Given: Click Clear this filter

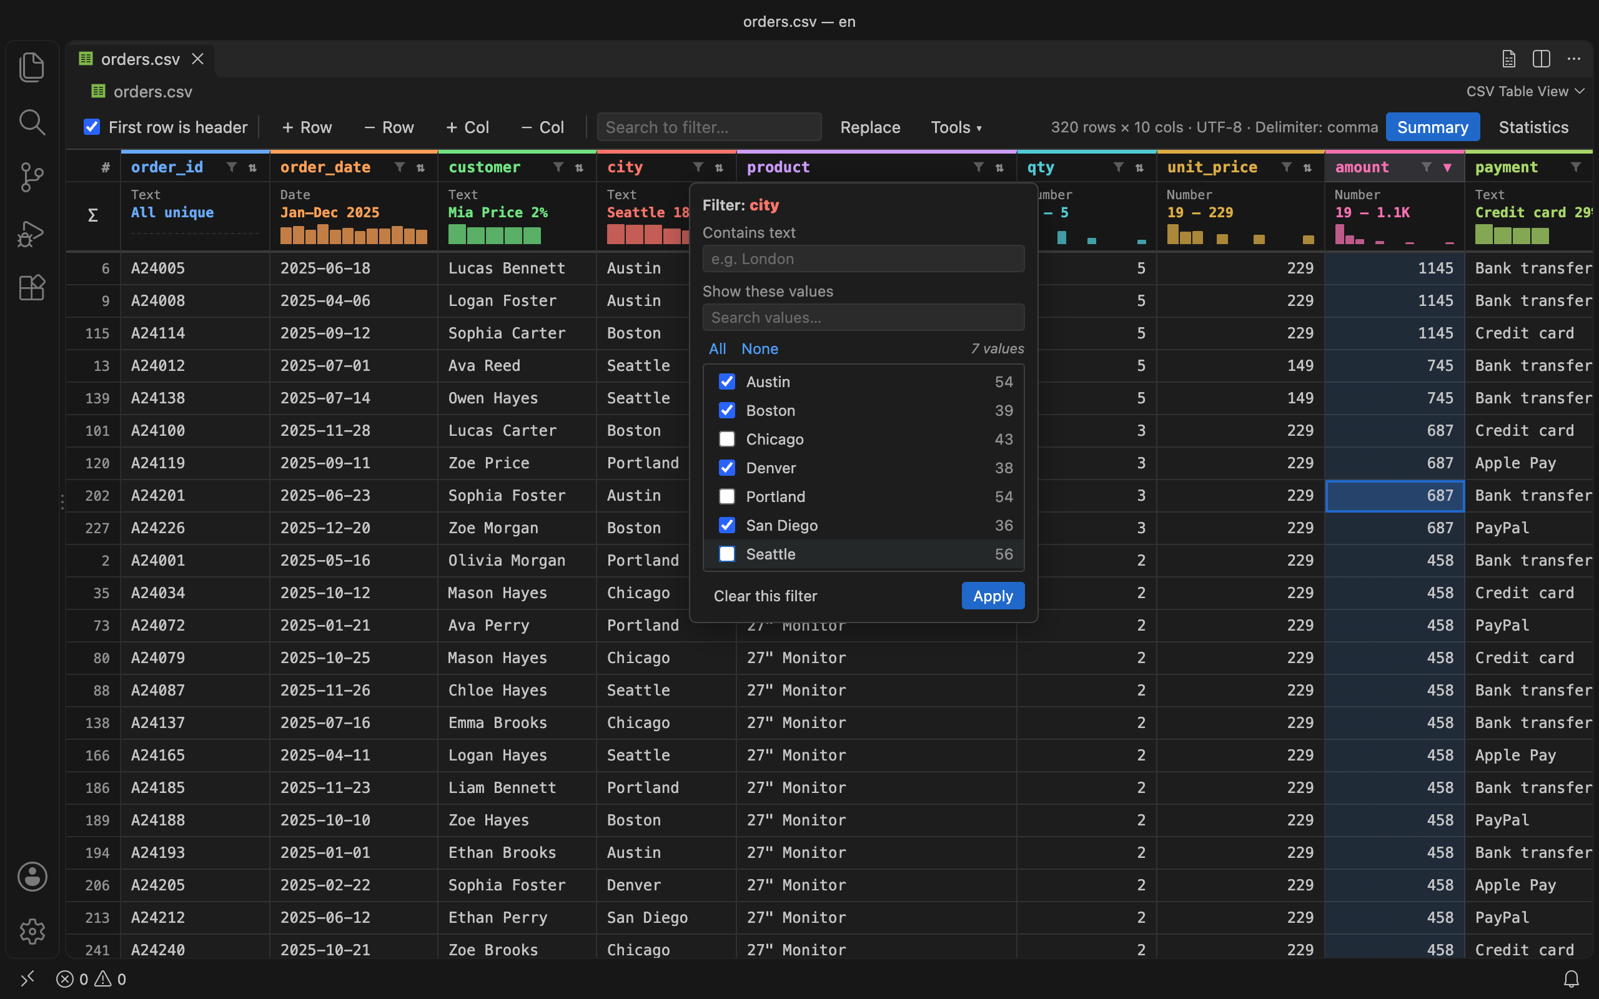Looking at the screenshot, I should [765, 596].
